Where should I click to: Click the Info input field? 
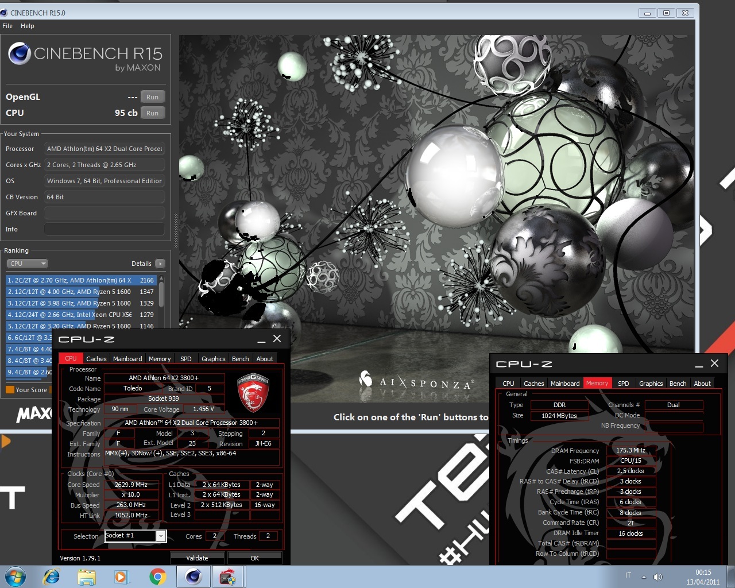105,229
